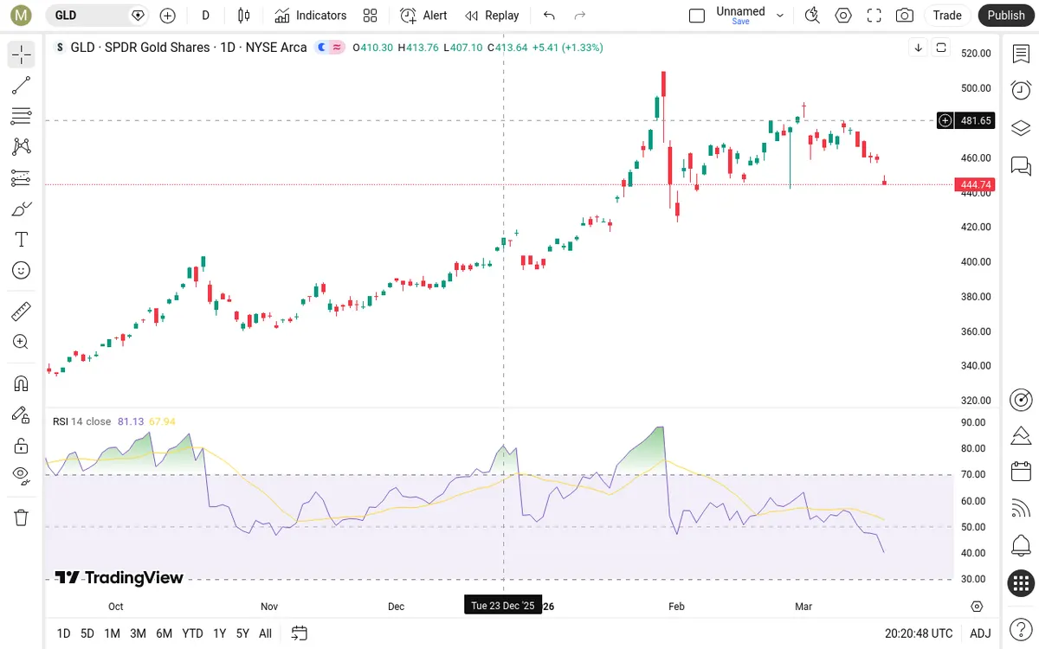This screenshot has width=1039, height=649.
Task: Open the products grid menu icon
Action: 1021,583
